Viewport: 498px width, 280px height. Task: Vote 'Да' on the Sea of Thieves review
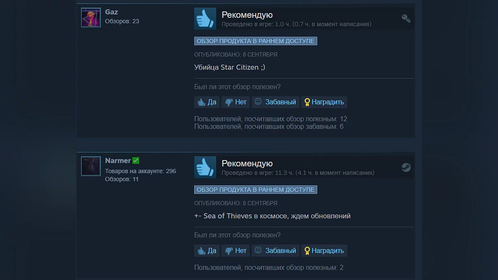(207, 251)
